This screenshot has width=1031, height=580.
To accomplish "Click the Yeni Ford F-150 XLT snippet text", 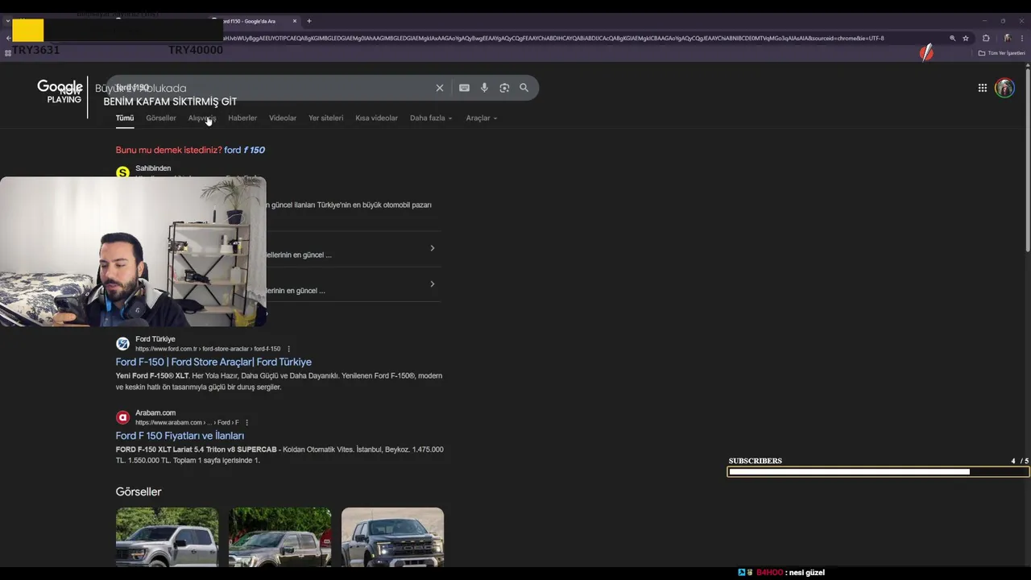I will [279, 381].
